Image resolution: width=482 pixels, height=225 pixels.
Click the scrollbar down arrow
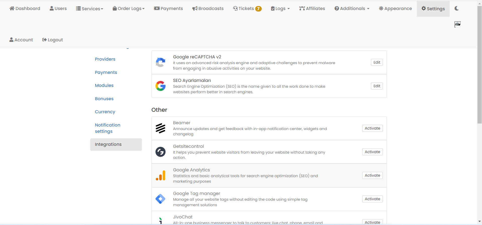[479, 221]
